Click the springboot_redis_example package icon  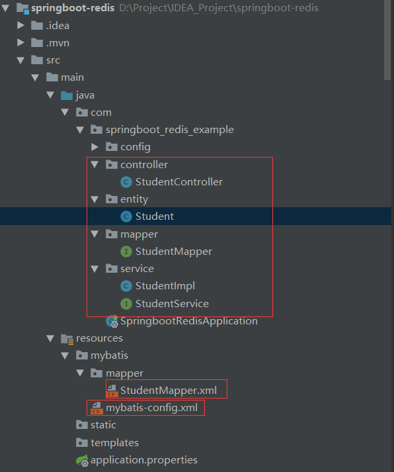97,130
